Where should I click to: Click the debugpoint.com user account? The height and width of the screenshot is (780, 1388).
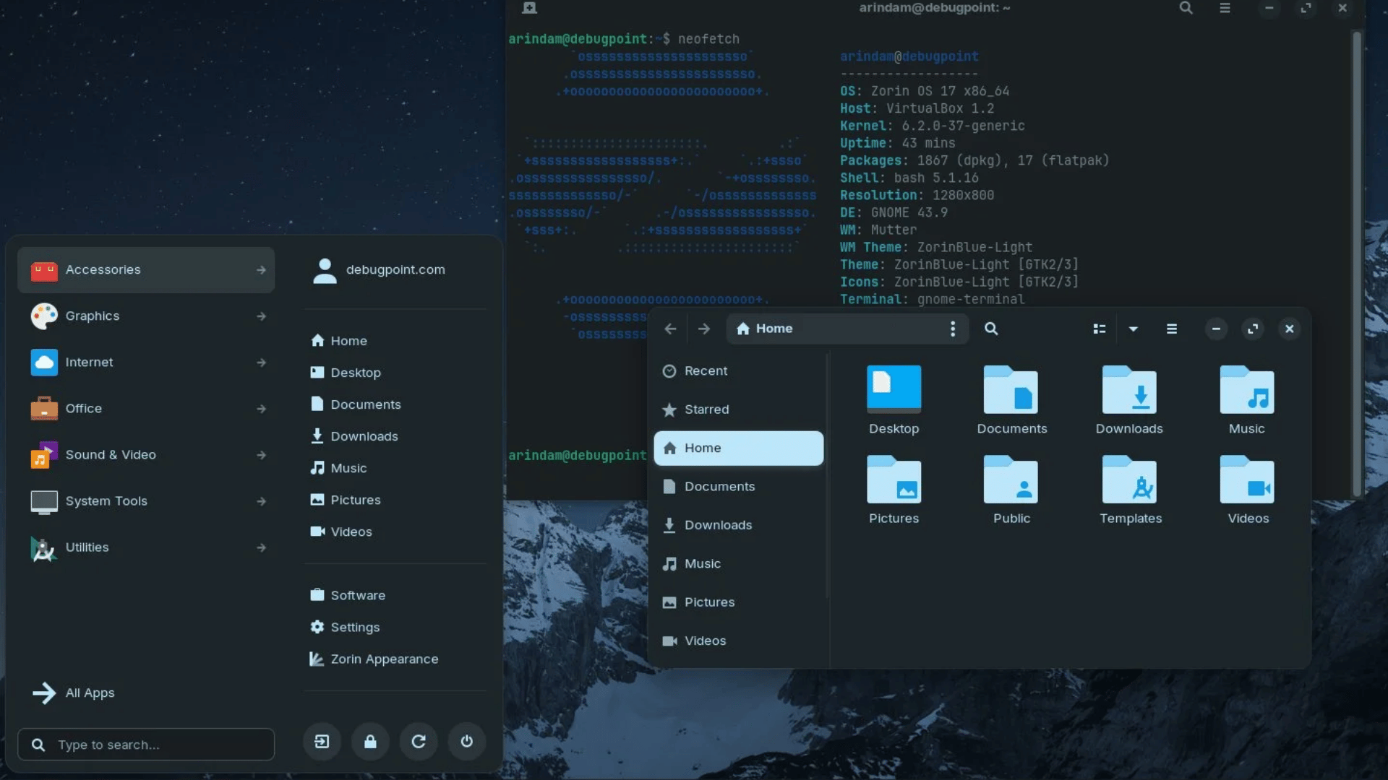(379, 270)
